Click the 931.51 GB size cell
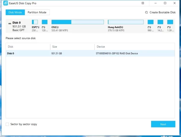The image size is (181, 137). click(57, 54)
